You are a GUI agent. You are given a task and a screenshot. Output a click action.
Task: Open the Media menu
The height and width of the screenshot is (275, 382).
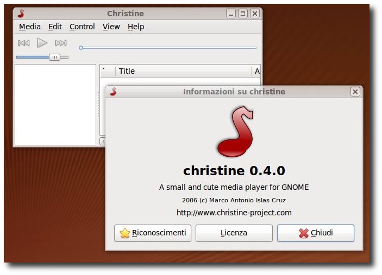click(30, 27)
